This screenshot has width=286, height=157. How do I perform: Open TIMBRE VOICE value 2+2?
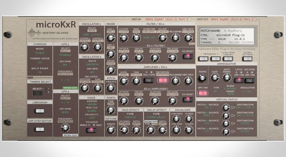[x=40, y=62]
